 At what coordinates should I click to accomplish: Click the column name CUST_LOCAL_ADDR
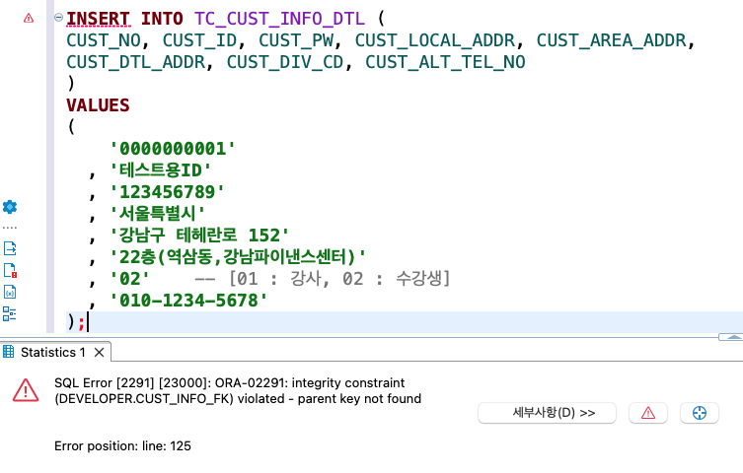point(435,40)
